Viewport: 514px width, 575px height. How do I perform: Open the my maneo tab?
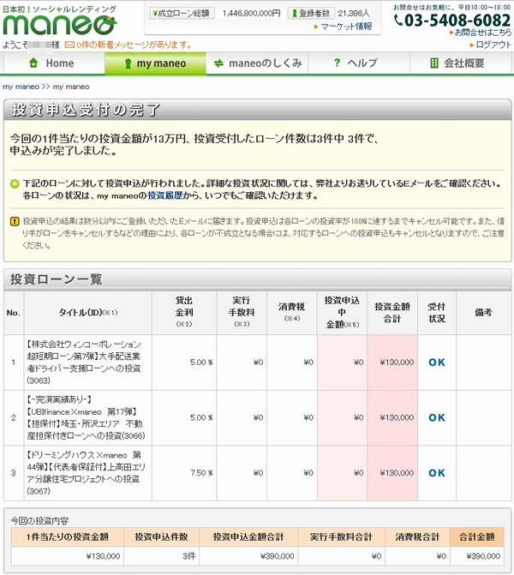click(x=155, y=63)
